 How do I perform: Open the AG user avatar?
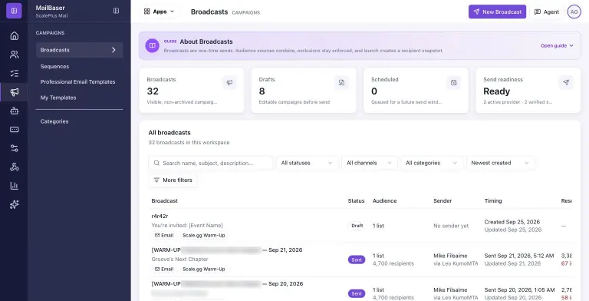pyautogui.click(x=574, y=12)
